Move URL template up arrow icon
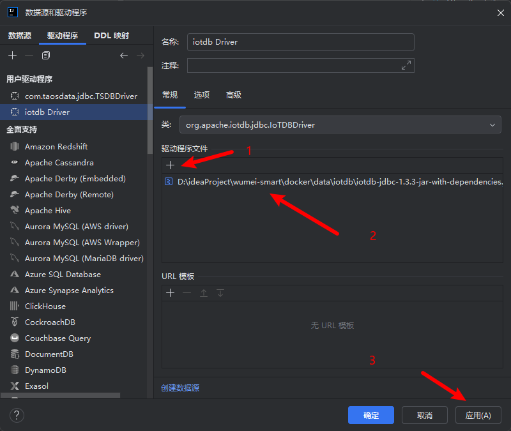 [x=204, y=293]
